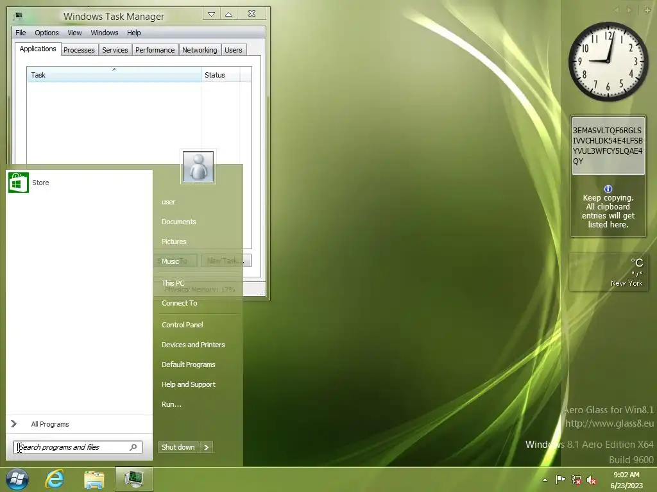The height and width of the screenshot is (492, 657).
Task: Click the sidebar add gadget plus icon
Action: (x=647, y=10)
